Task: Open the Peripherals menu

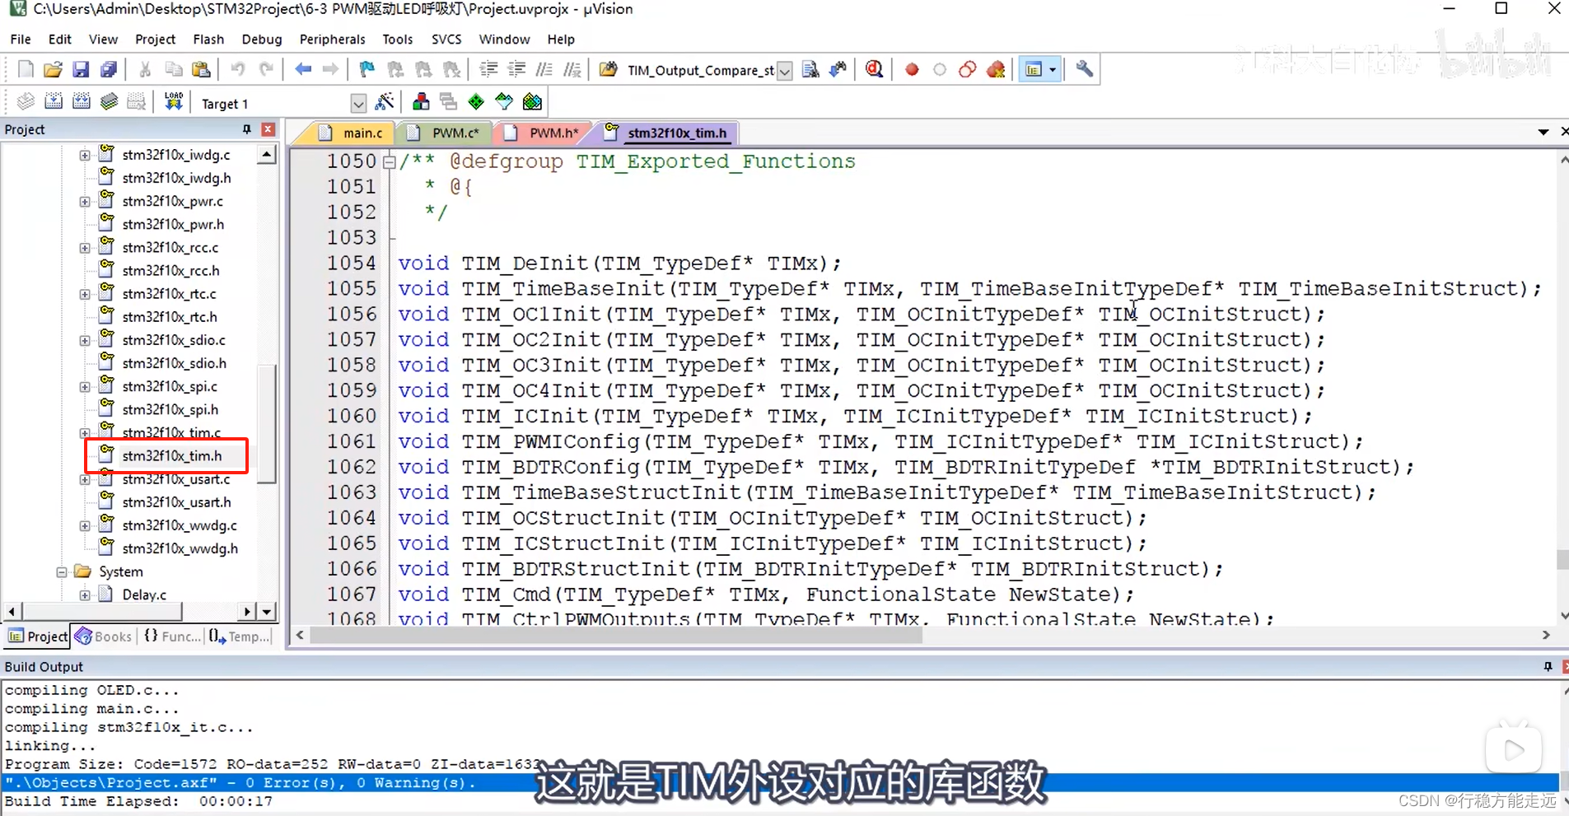Action: click(x=332, y=39)
